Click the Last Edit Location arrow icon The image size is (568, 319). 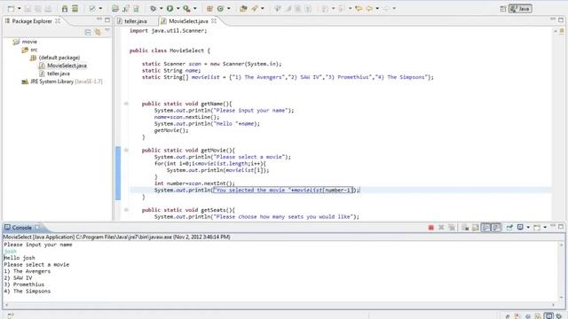359,8
